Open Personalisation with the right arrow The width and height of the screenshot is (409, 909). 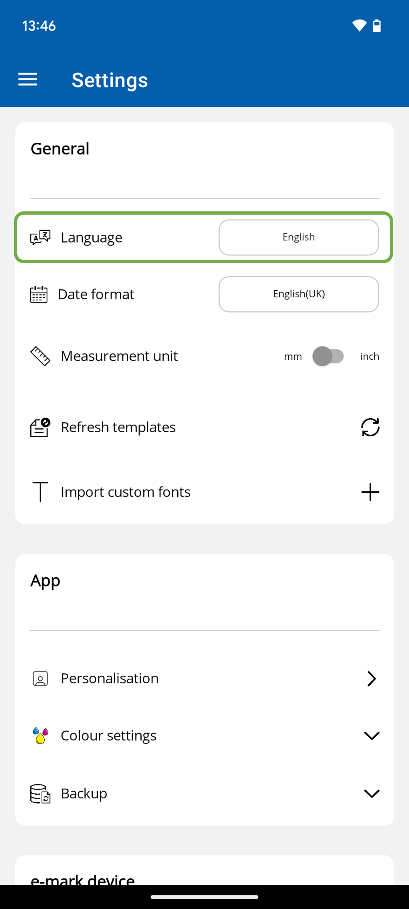tap(371, 678)
